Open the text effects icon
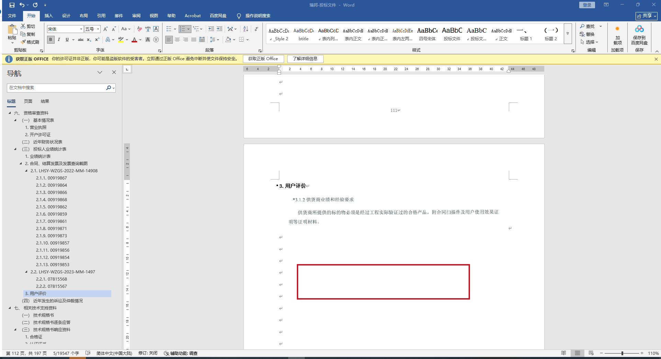 [108, 40]
